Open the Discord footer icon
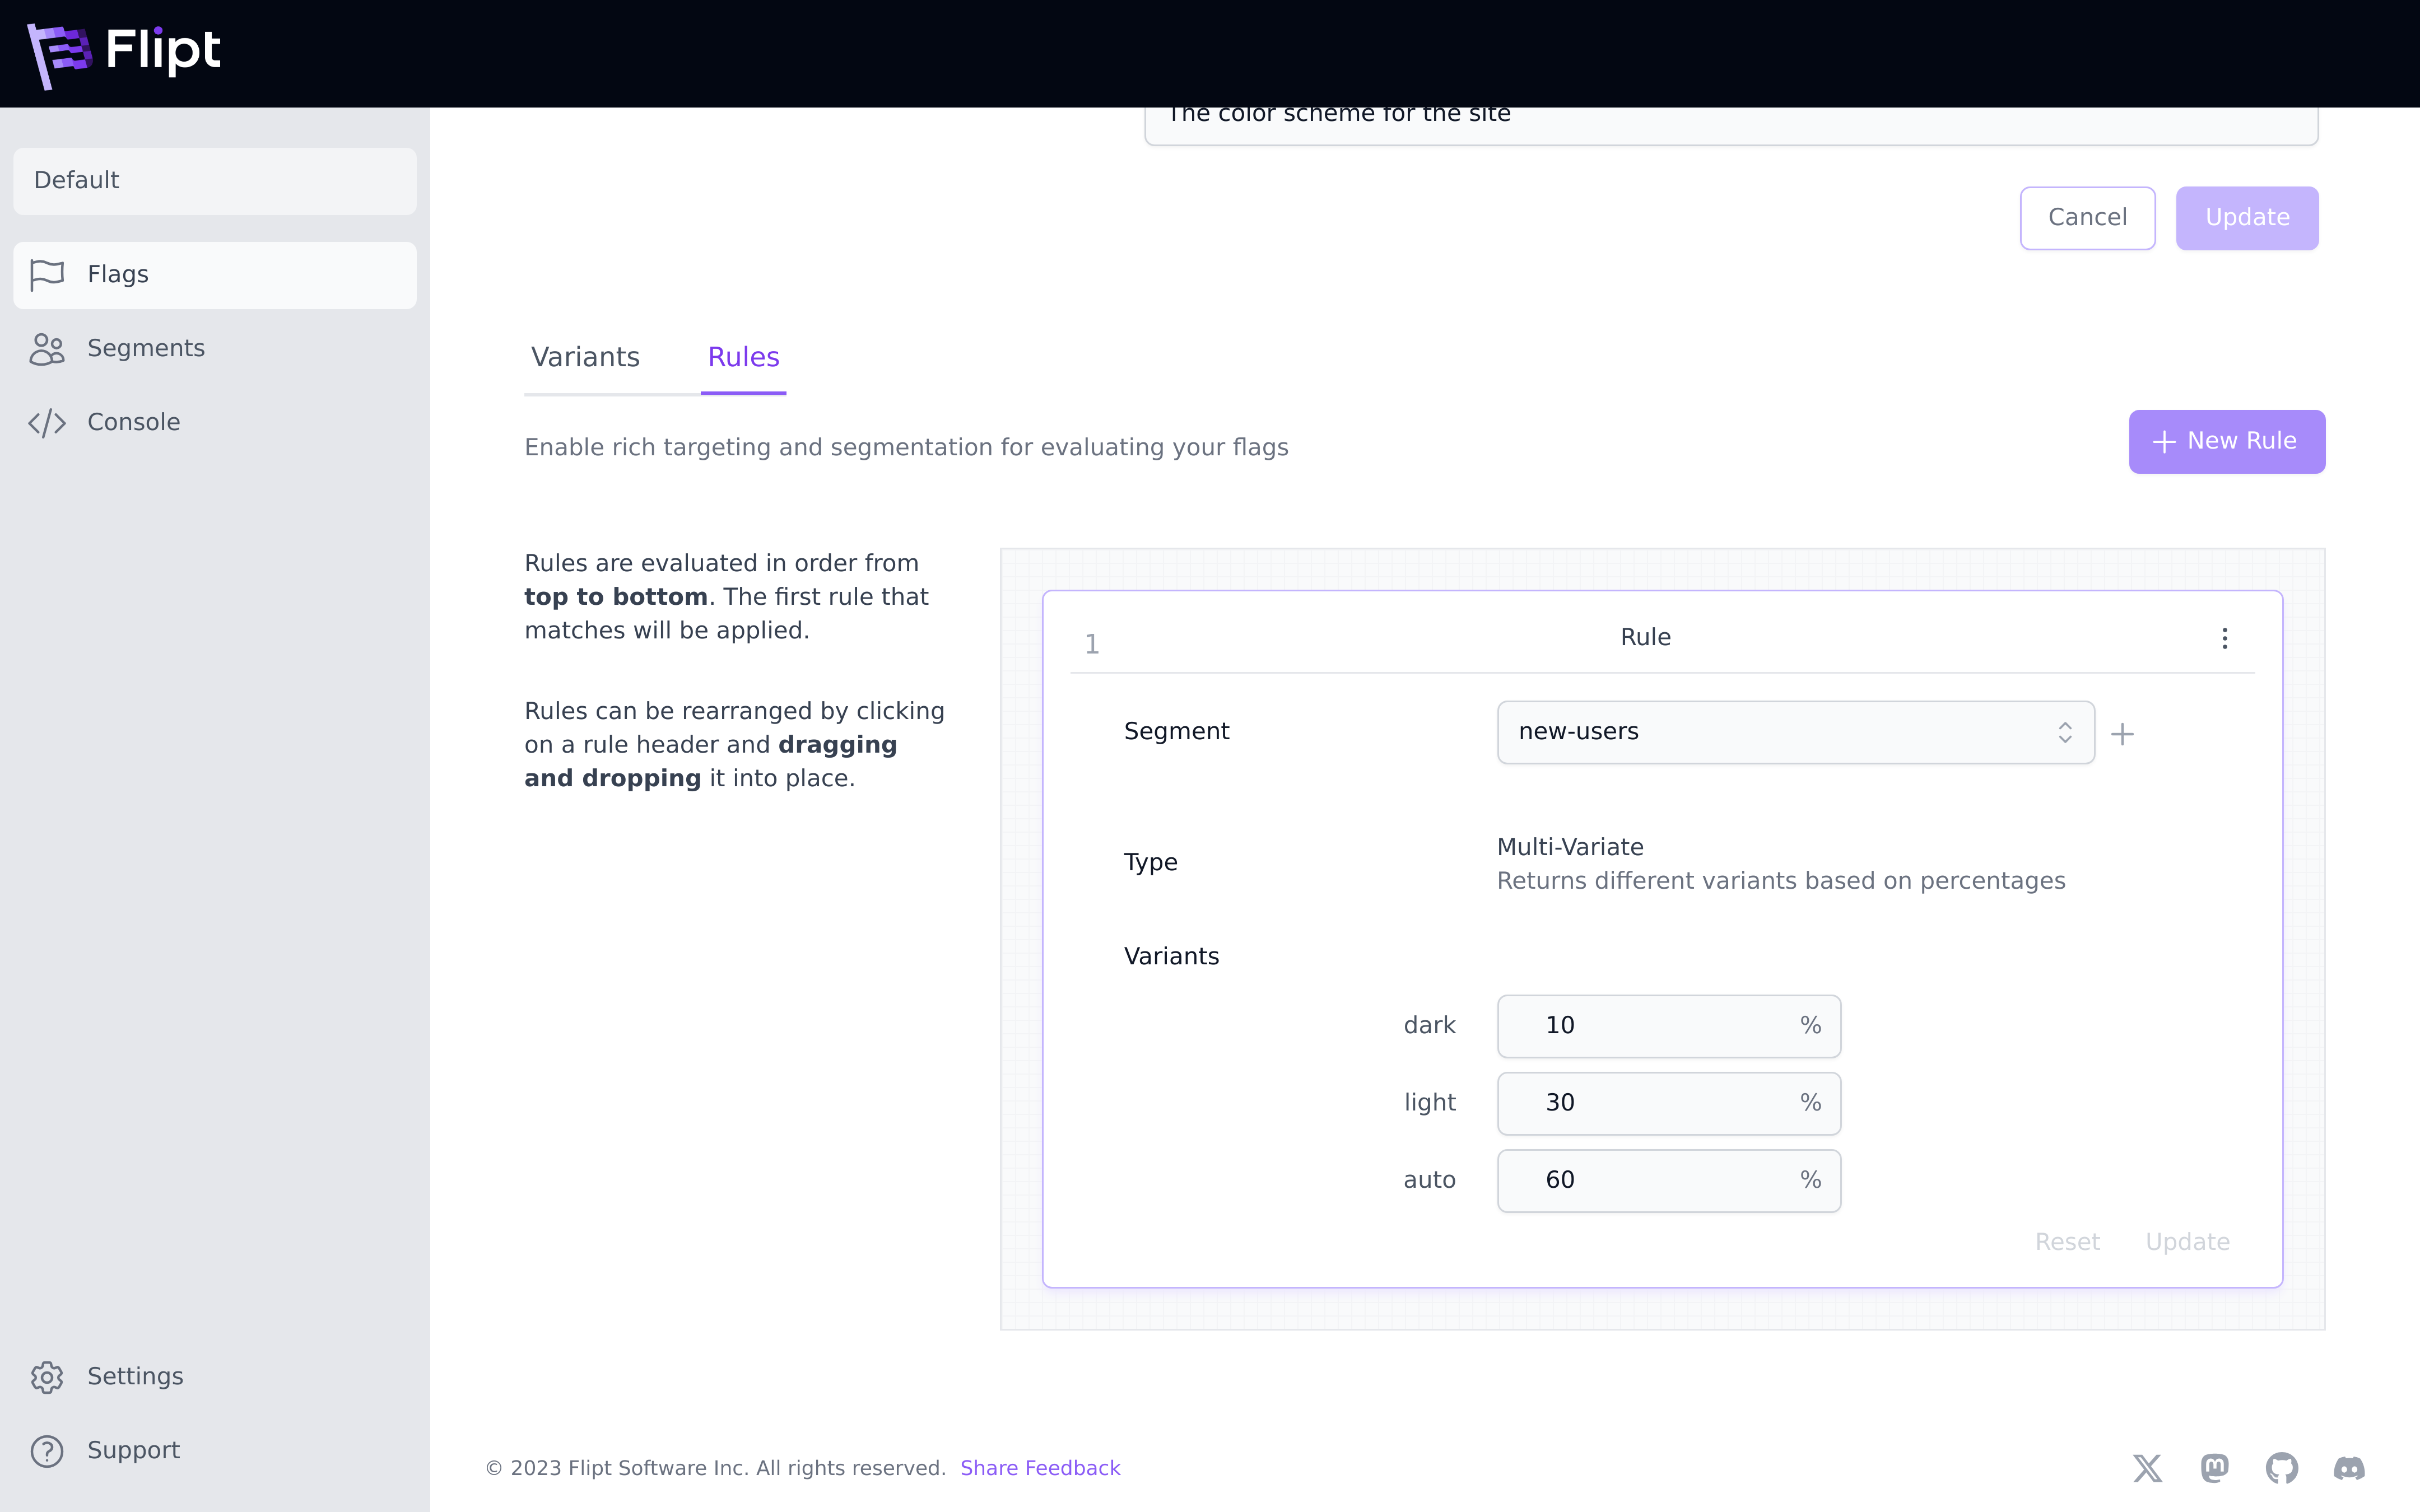This screenshot has width=2420, height=1512. point(2349,1468)
